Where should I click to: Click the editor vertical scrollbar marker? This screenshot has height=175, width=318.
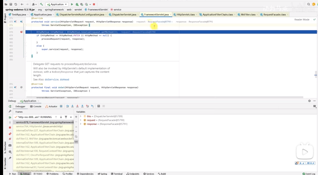[x=316, y=75]
